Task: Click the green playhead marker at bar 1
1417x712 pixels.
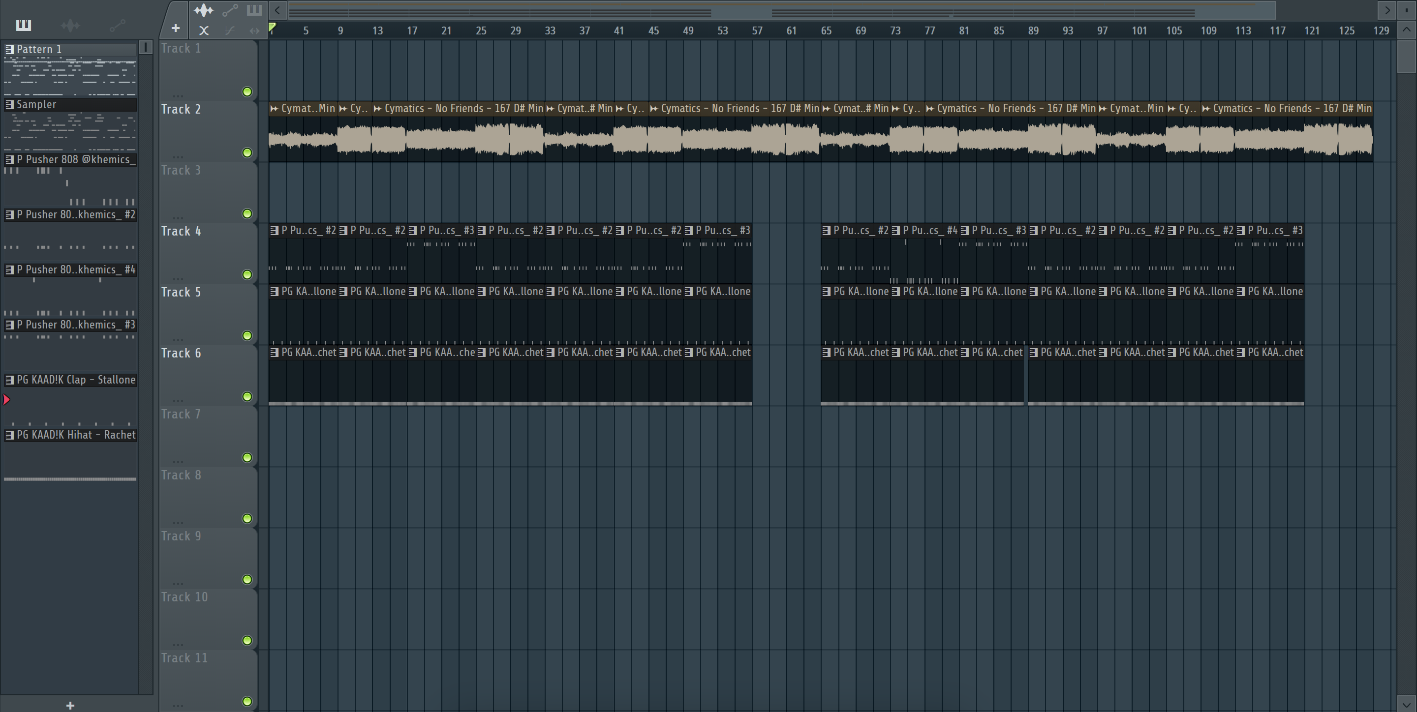Action: tap(272, 27)
